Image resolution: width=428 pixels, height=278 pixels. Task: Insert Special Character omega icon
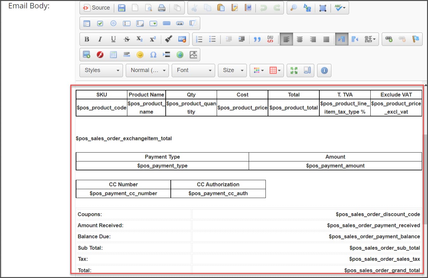pyautogui.click(x=153, y=55)
